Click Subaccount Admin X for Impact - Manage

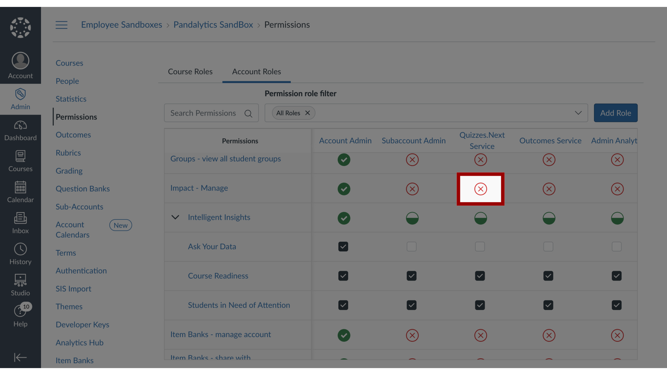pyautogui.click(x=412, y=189)
